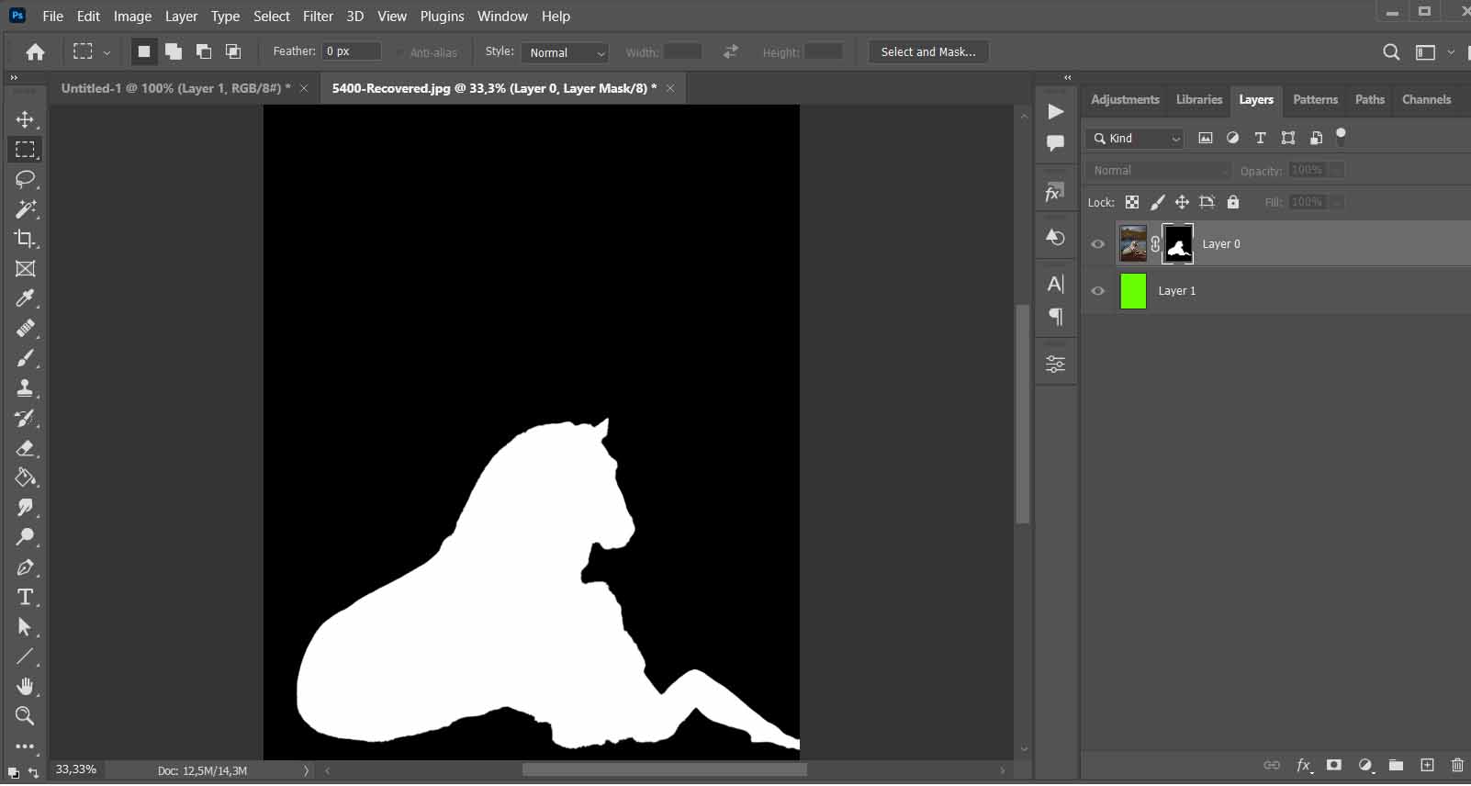
Task: Toggle the lock all icon for layer
Action: point(1233,202)
